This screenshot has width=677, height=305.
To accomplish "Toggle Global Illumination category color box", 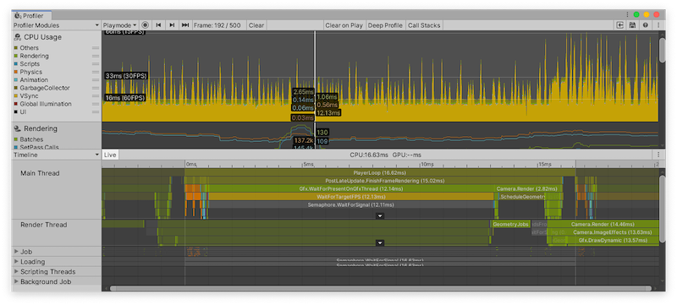I will [16, 104].
